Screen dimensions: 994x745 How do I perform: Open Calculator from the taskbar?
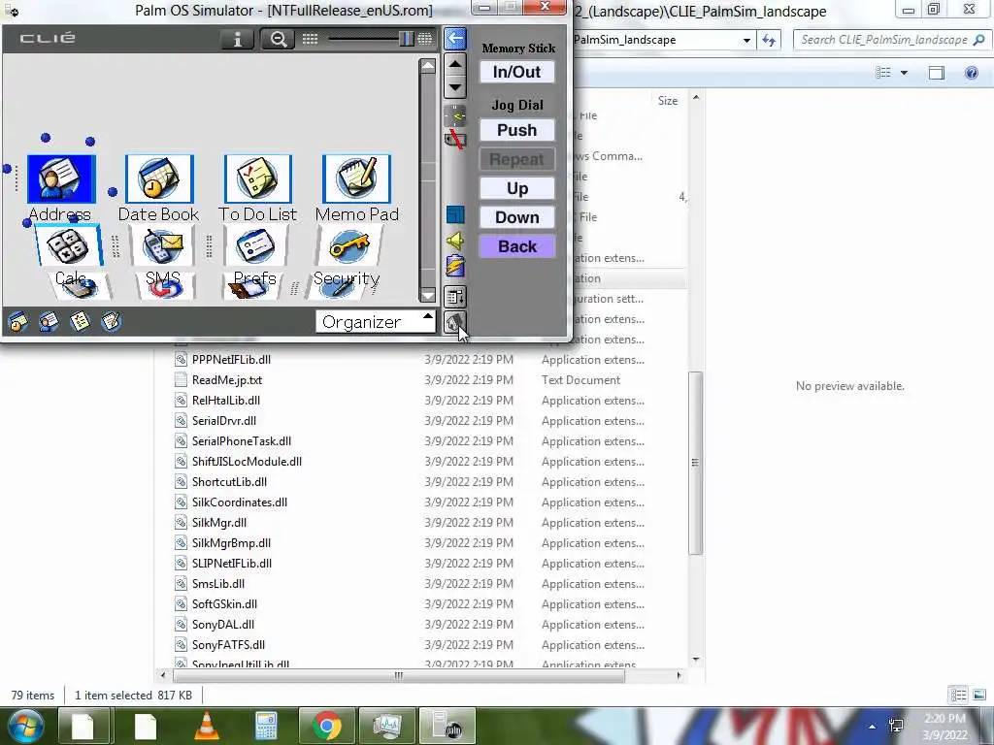(266, 726)
